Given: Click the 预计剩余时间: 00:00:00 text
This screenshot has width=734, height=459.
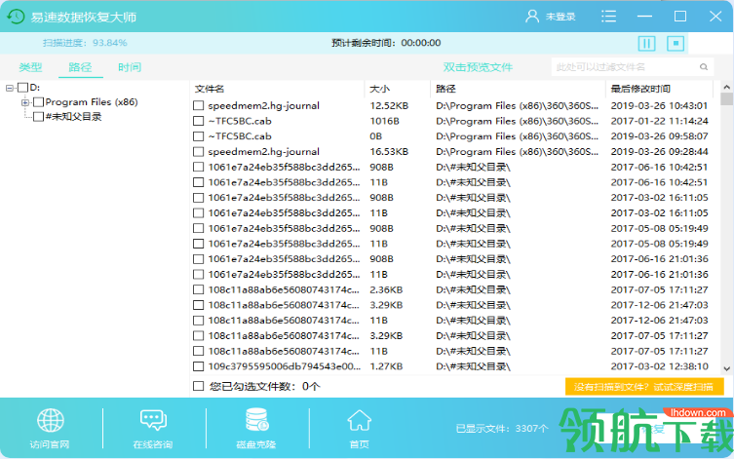Looking at the screenshot, I should pos(386,43).
